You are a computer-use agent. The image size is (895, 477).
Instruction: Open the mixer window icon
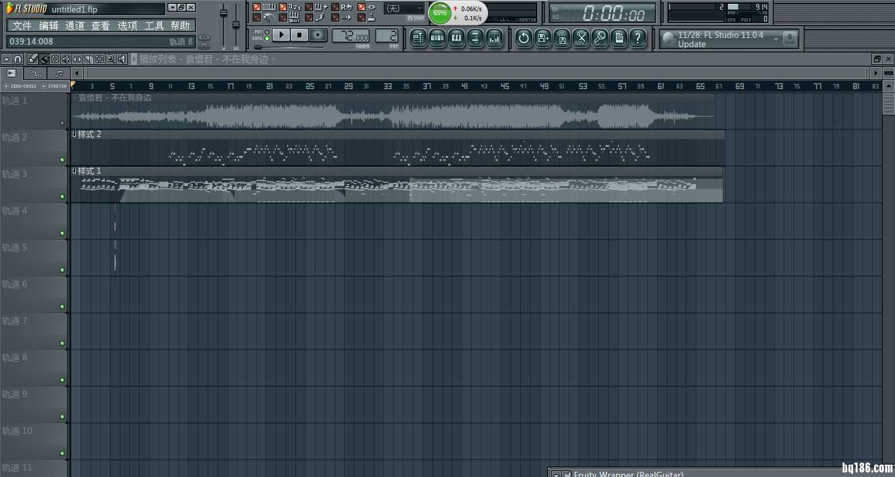coord(495,38)
